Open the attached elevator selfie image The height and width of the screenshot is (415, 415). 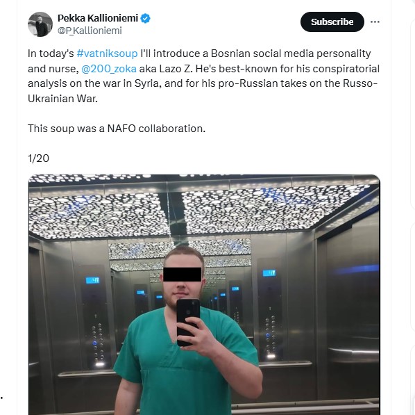coord(204,294)
